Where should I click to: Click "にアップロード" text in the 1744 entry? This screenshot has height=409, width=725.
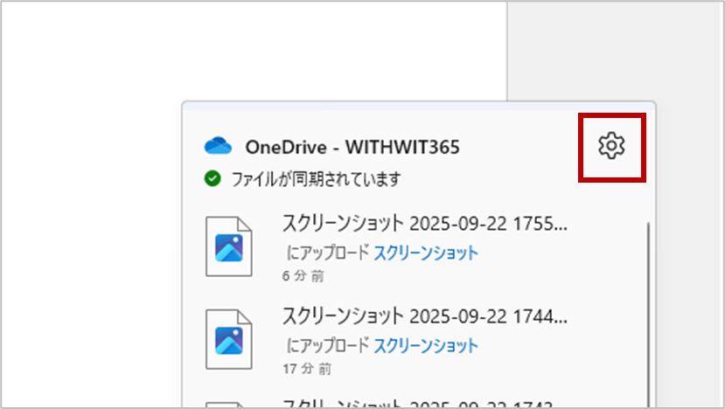[x=328, y=344]
